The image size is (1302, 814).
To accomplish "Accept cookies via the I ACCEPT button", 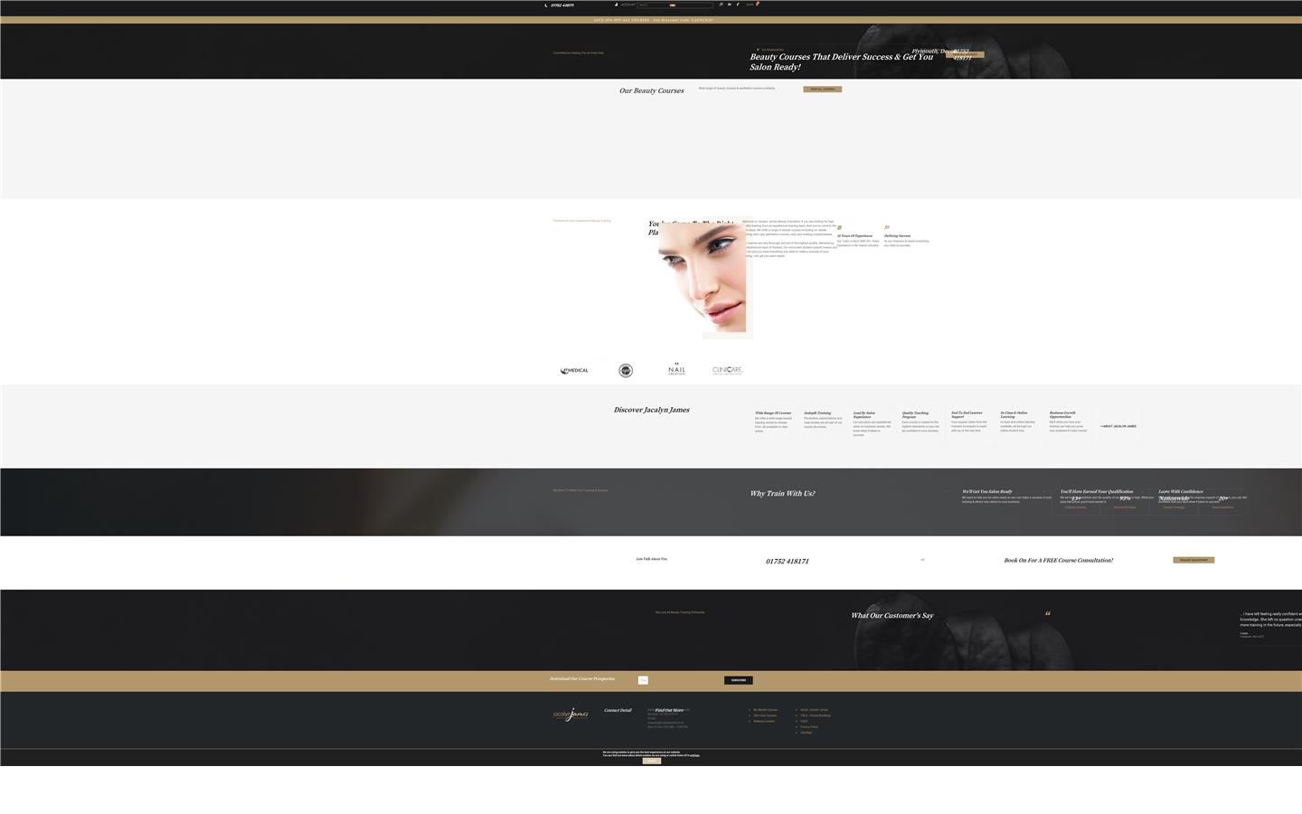I will [x=652, y=761].
